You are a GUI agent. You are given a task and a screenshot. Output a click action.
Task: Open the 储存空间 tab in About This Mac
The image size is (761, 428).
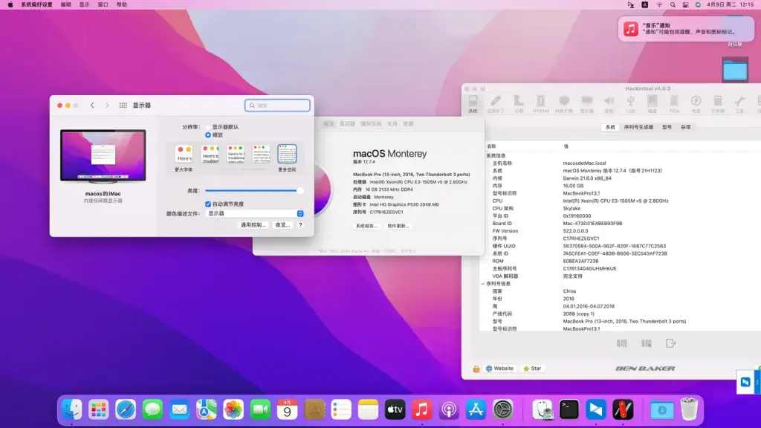point(371,124)
